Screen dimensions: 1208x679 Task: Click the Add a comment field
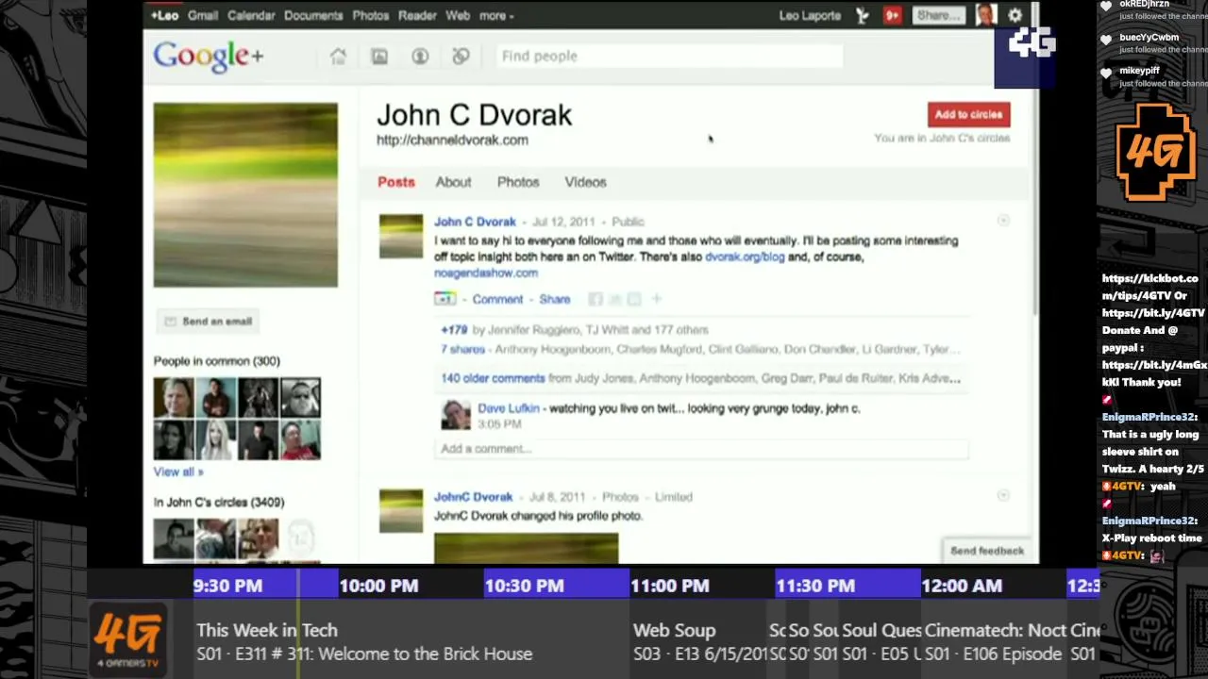click(703, 449)
